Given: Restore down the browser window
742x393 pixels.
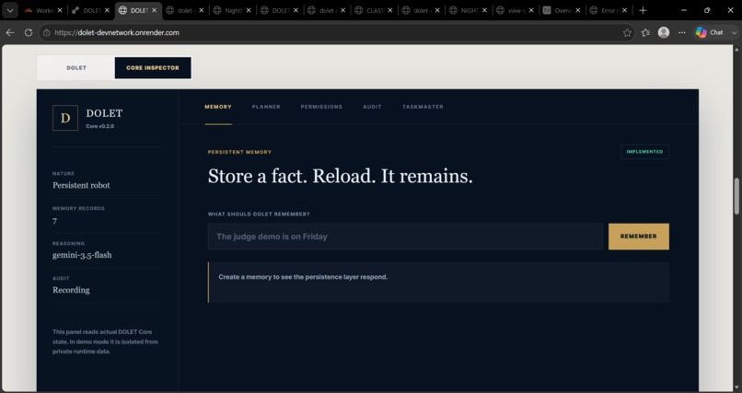Looking at the screenshot, I should click(x=707, y=10).
